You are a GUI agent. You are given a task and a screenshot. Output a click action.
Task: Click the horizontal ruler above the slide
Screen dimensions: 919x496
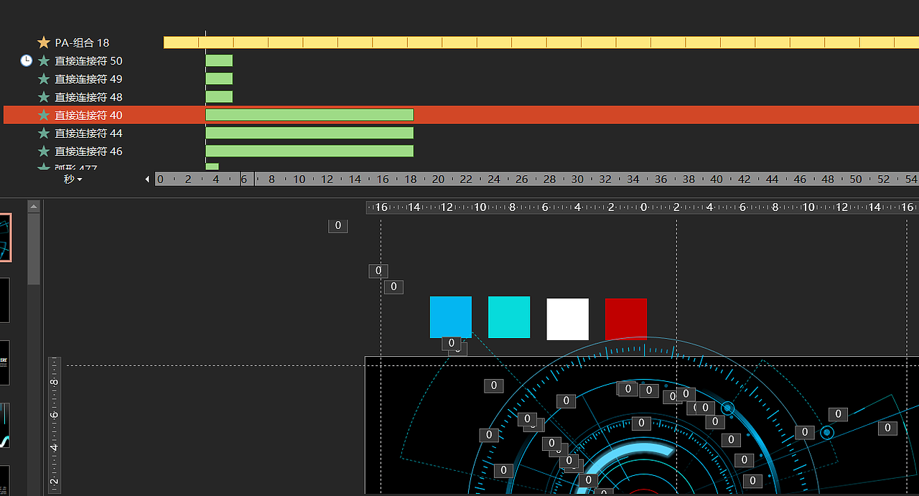pyautogui.click(x=642, y=207)
